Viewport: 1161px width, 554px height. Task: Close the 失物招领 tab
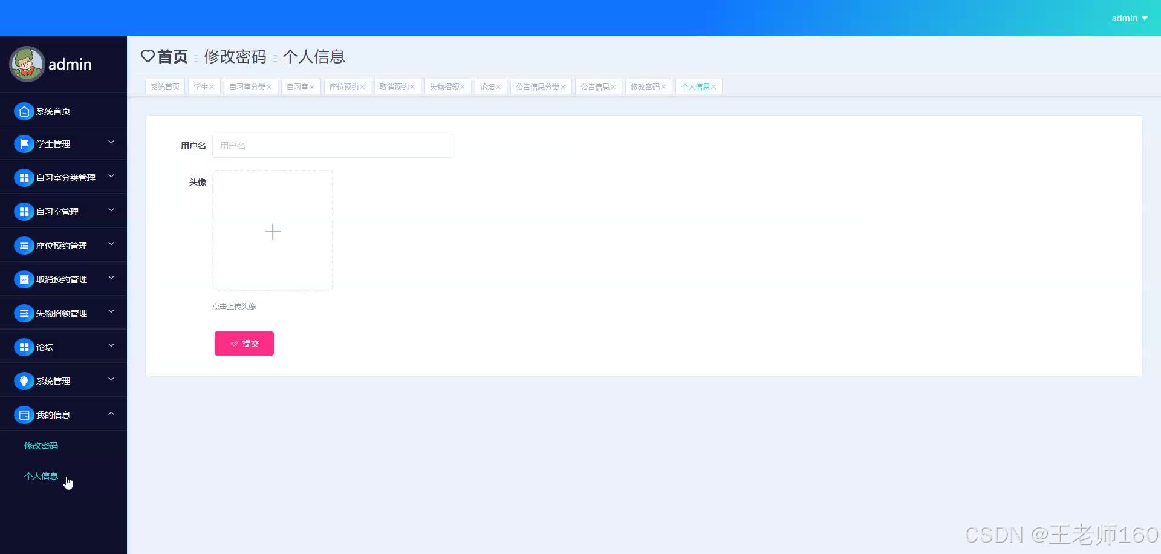click(x=463, y=87)
